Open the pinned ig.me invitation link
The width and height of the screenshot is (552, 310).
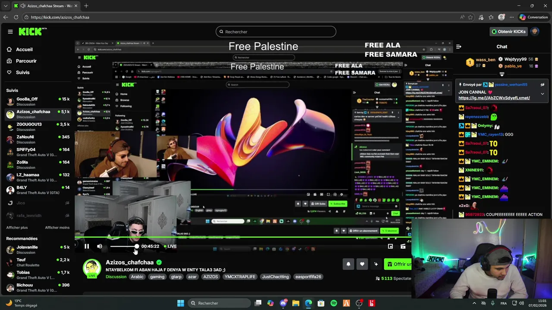coord(494,98)
